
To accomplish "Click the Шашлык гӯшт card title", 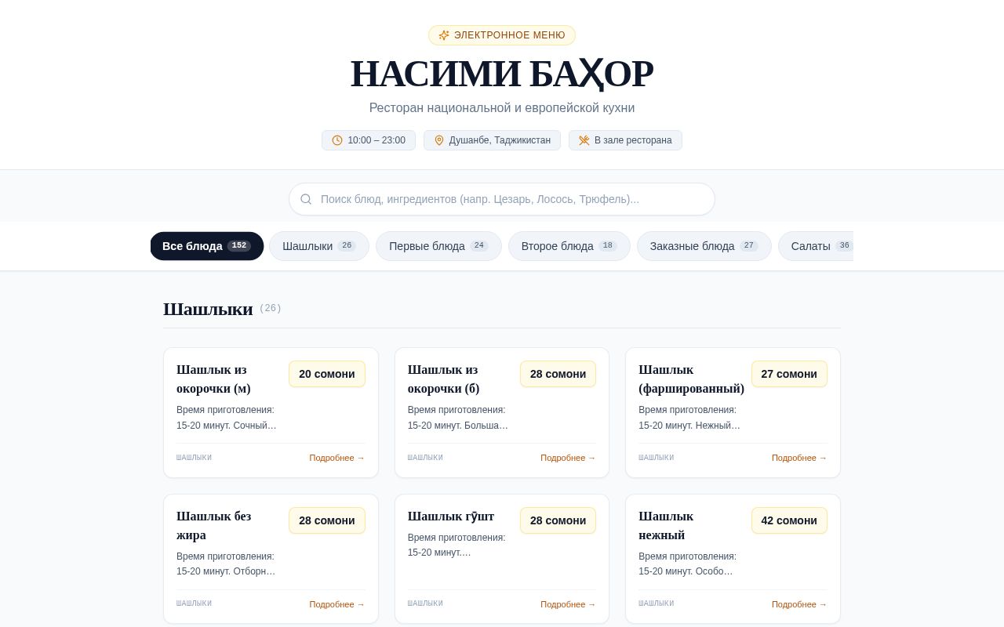I will pyautogui.click(x=451, y=516).
